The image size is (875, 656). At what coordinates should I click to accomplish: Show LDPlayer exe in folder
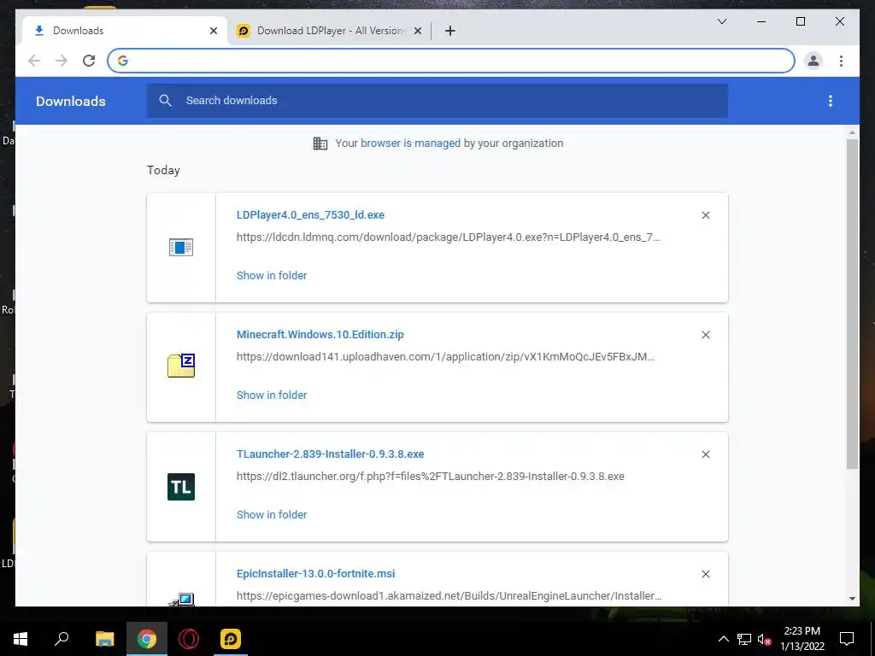click(272, 276)
